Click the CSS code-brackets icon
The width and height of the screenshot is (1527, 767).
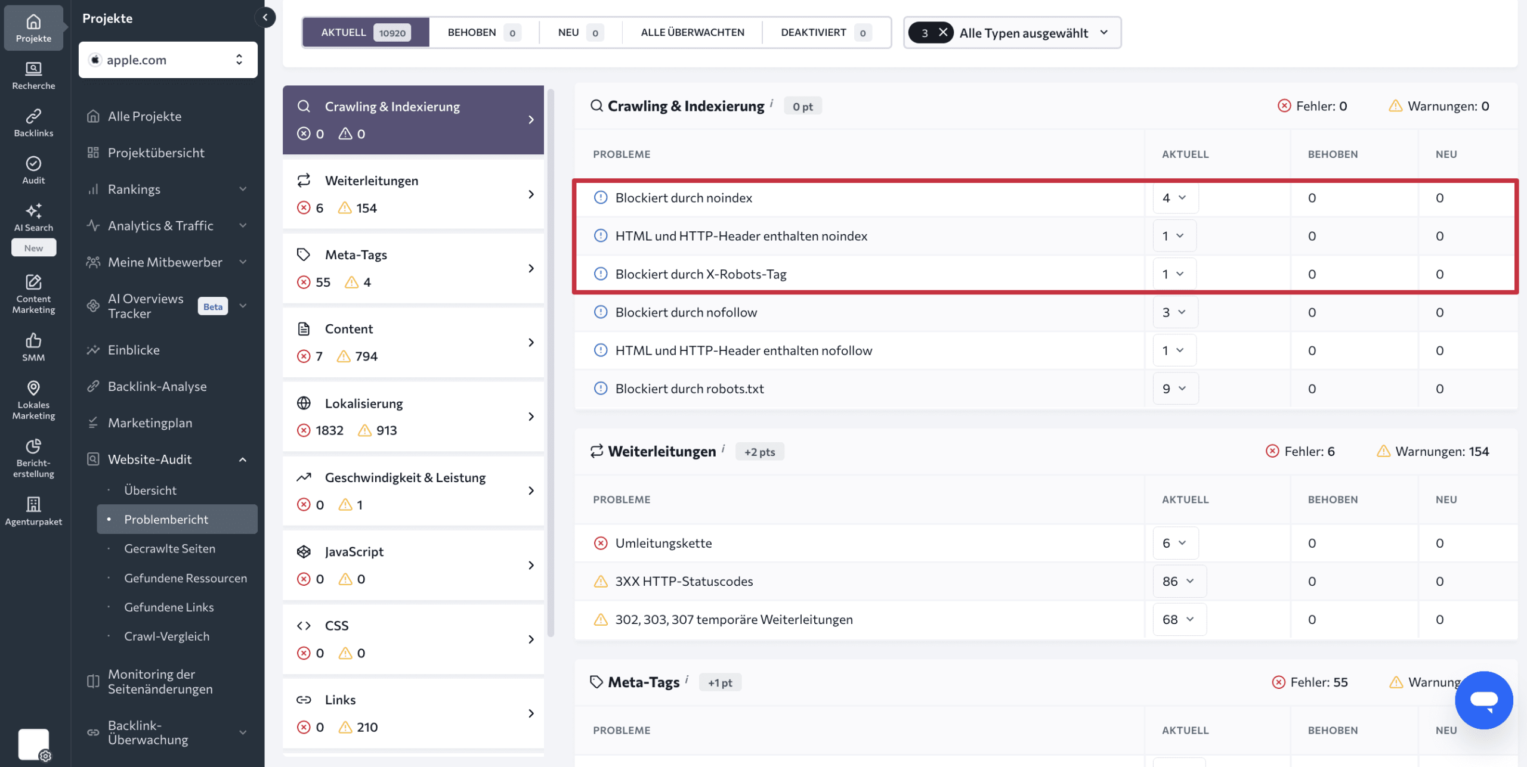coord(304,626)
